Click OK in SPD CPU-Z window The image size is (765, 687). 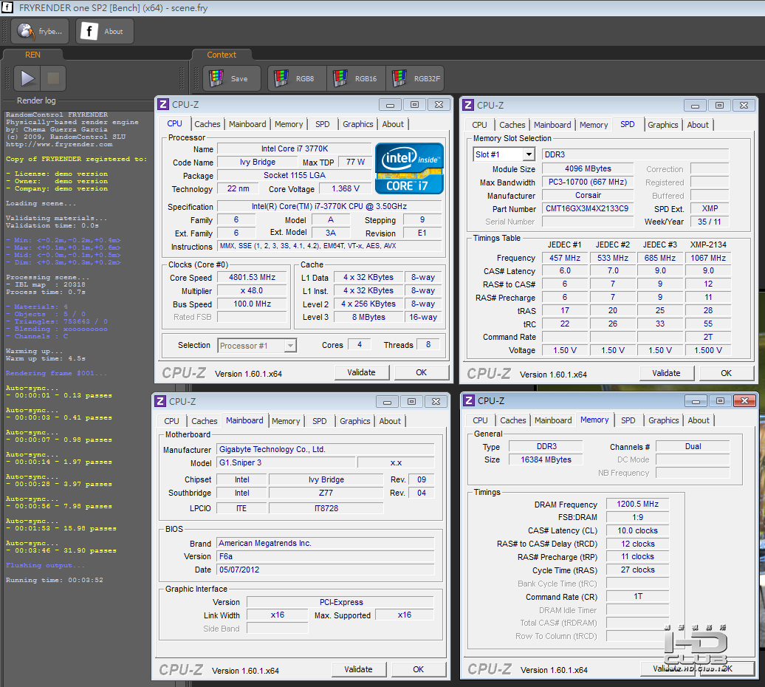coord(727,373)
